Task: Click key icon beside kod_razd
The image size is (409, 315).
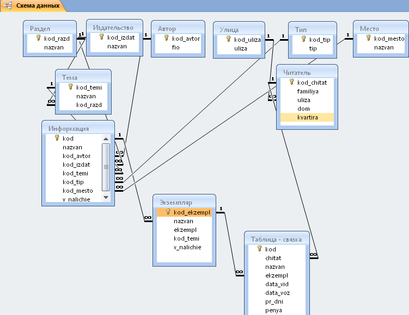Action: (x=38, y=38)
